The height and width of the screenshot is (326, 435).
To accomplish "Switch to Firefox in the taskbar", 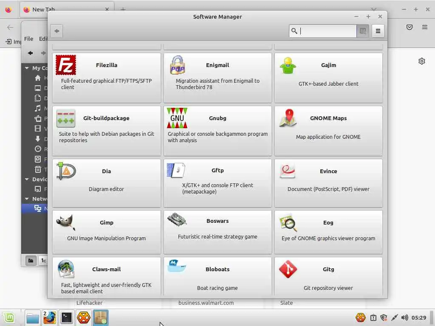I will click(50, 318).
